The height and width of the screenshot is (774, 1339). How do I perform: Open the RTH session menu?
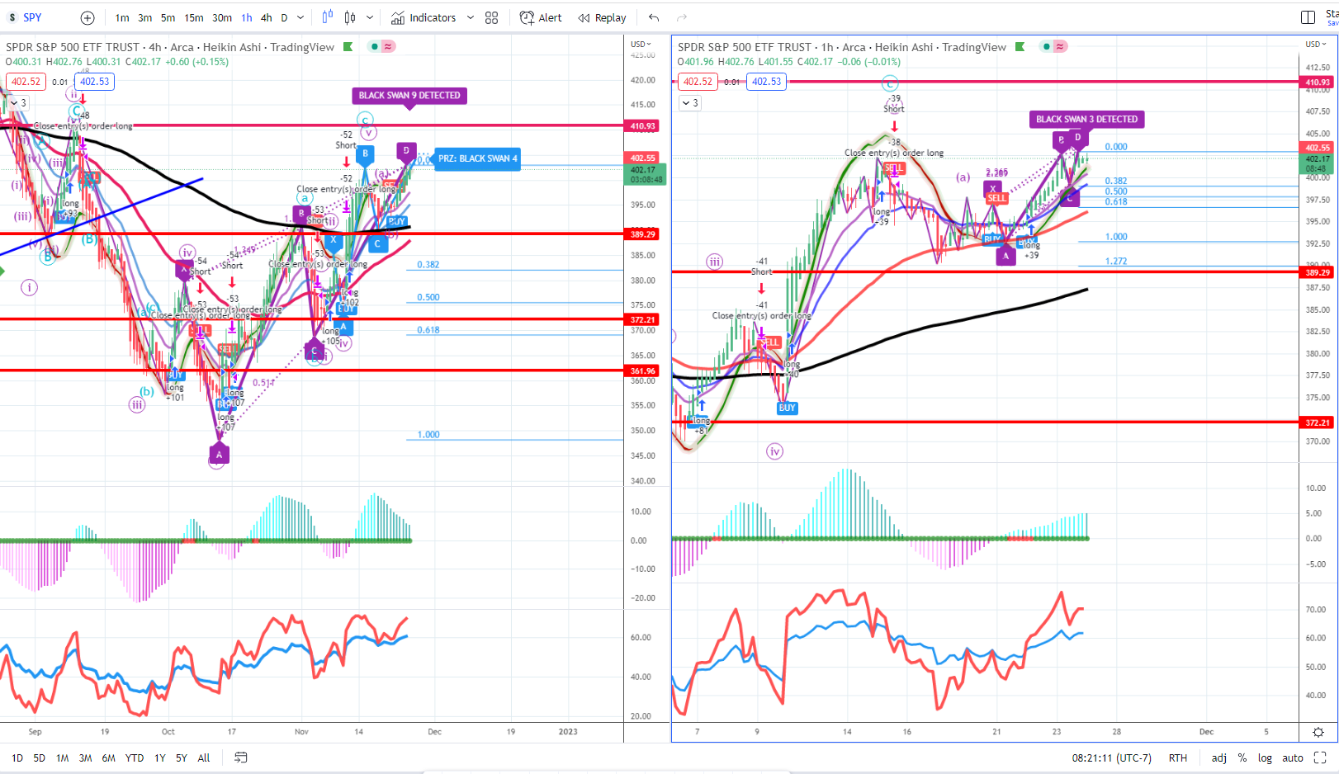point(1178,757)
